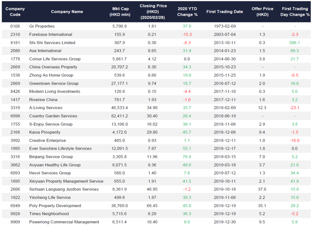
Task: Click "Shi Shi Services Limited"
Action: (52, 43)
